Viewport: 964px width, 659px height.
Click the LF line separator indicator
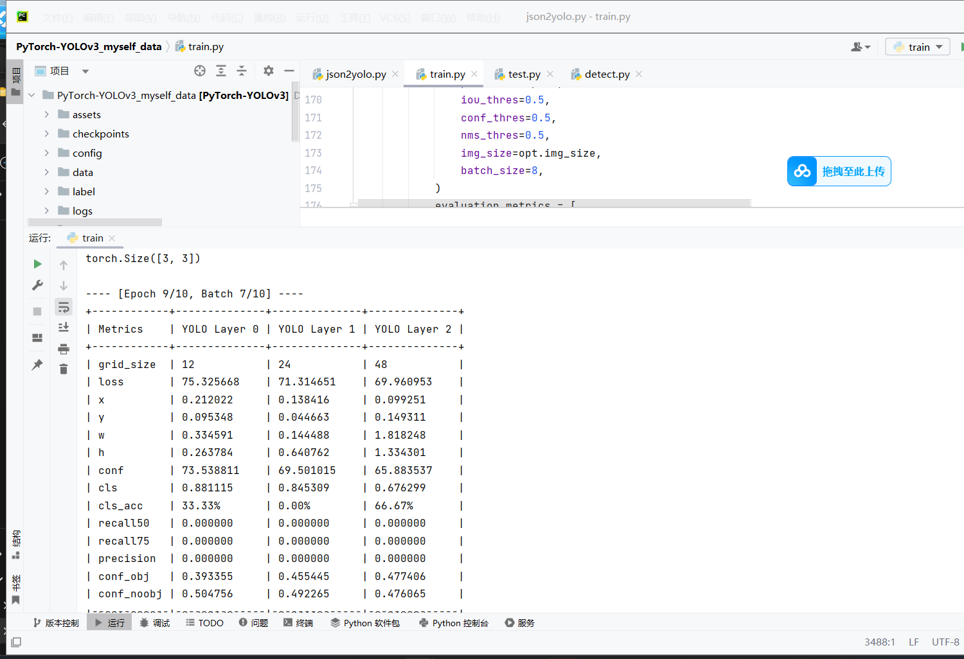pos(913,642)
